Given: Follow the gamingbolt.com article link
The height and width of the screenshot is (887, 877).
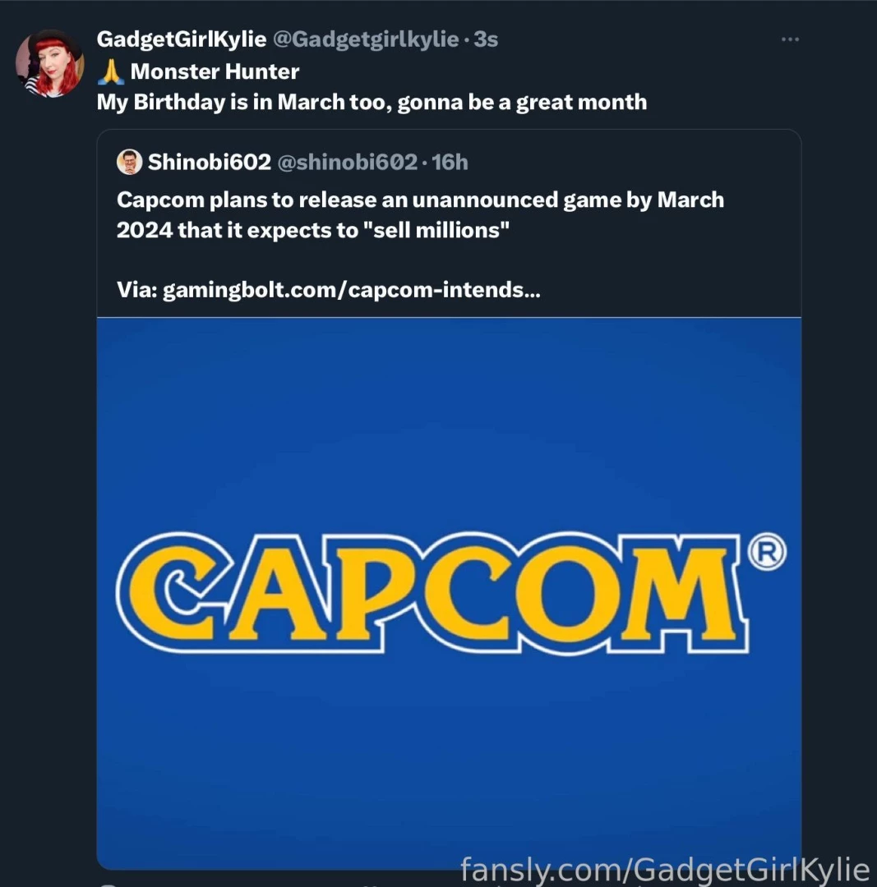Looking at the screenshot, I should 352,289.
